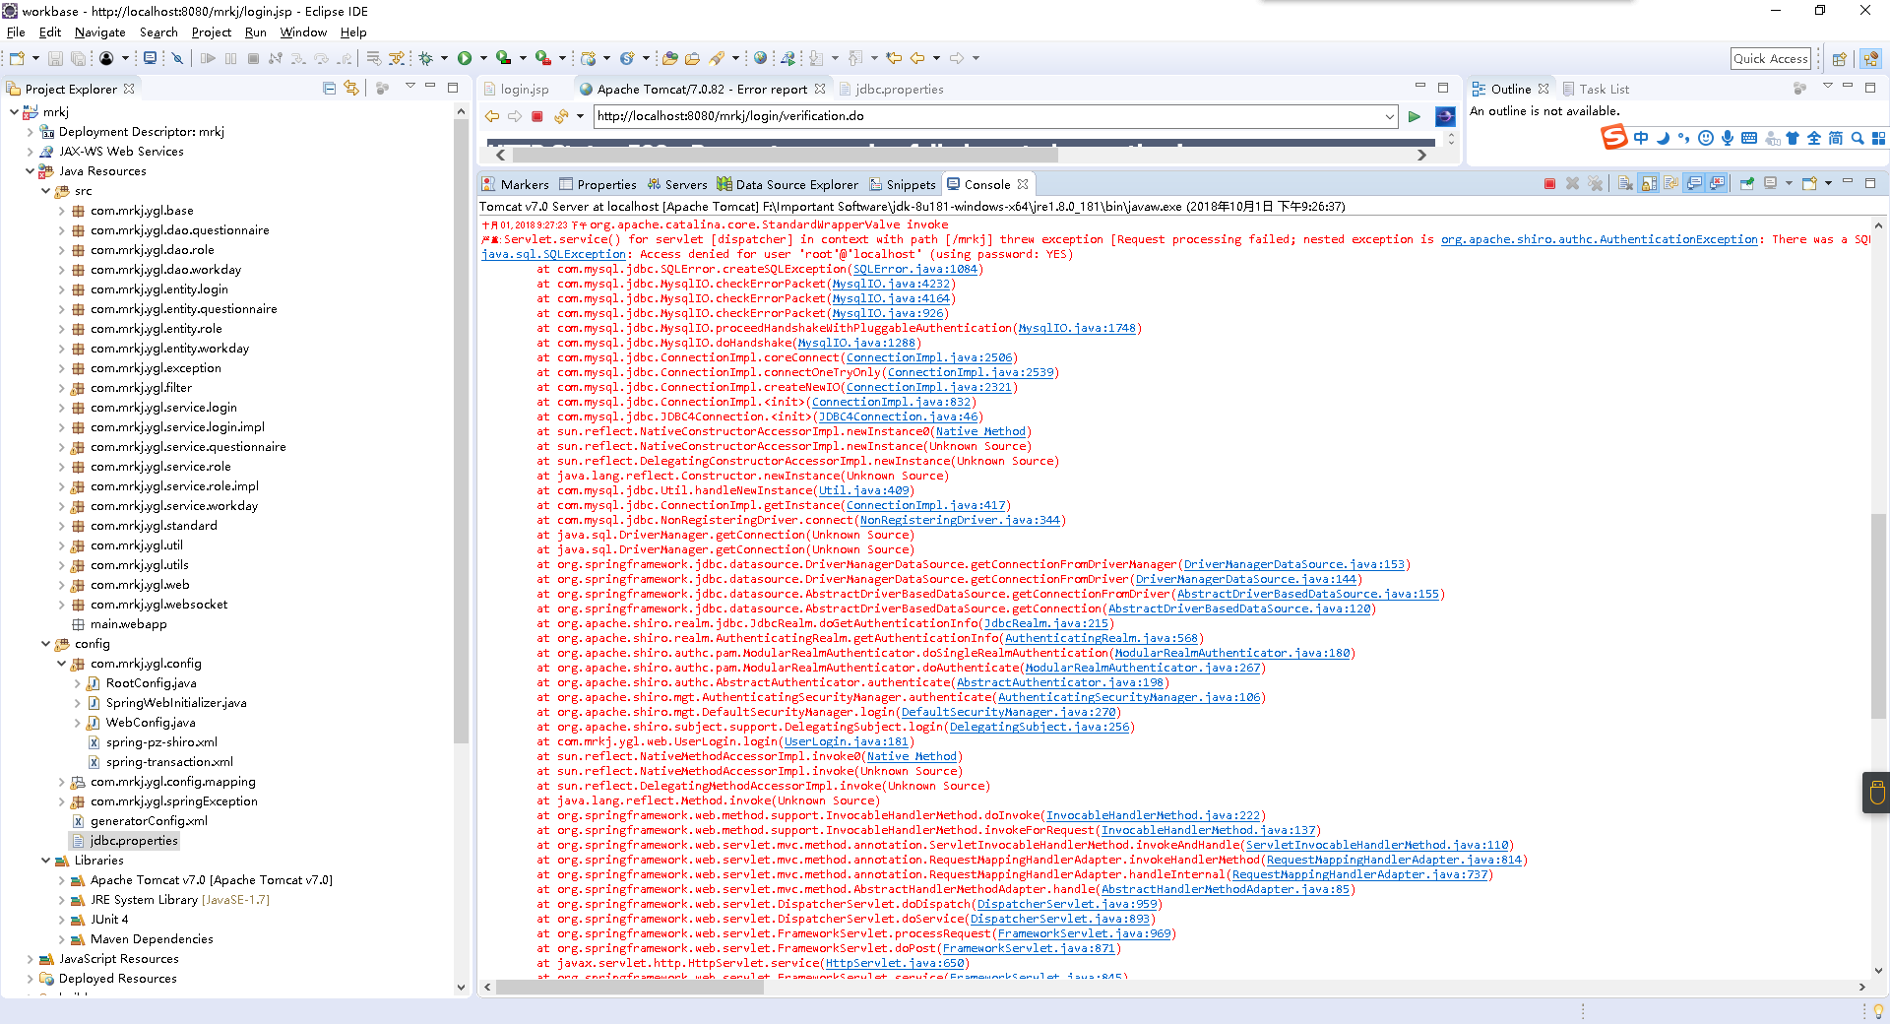The height and width of the screenshot is (1024, 1890).
Task: Click Sogou soft keyboard icon
Action: pos(1749,138)
